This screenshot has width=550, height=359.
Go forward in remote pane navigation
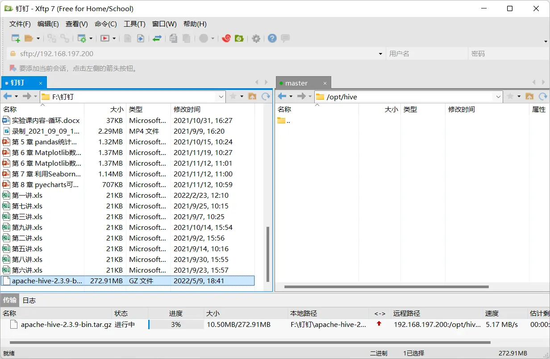pos(301,96)
